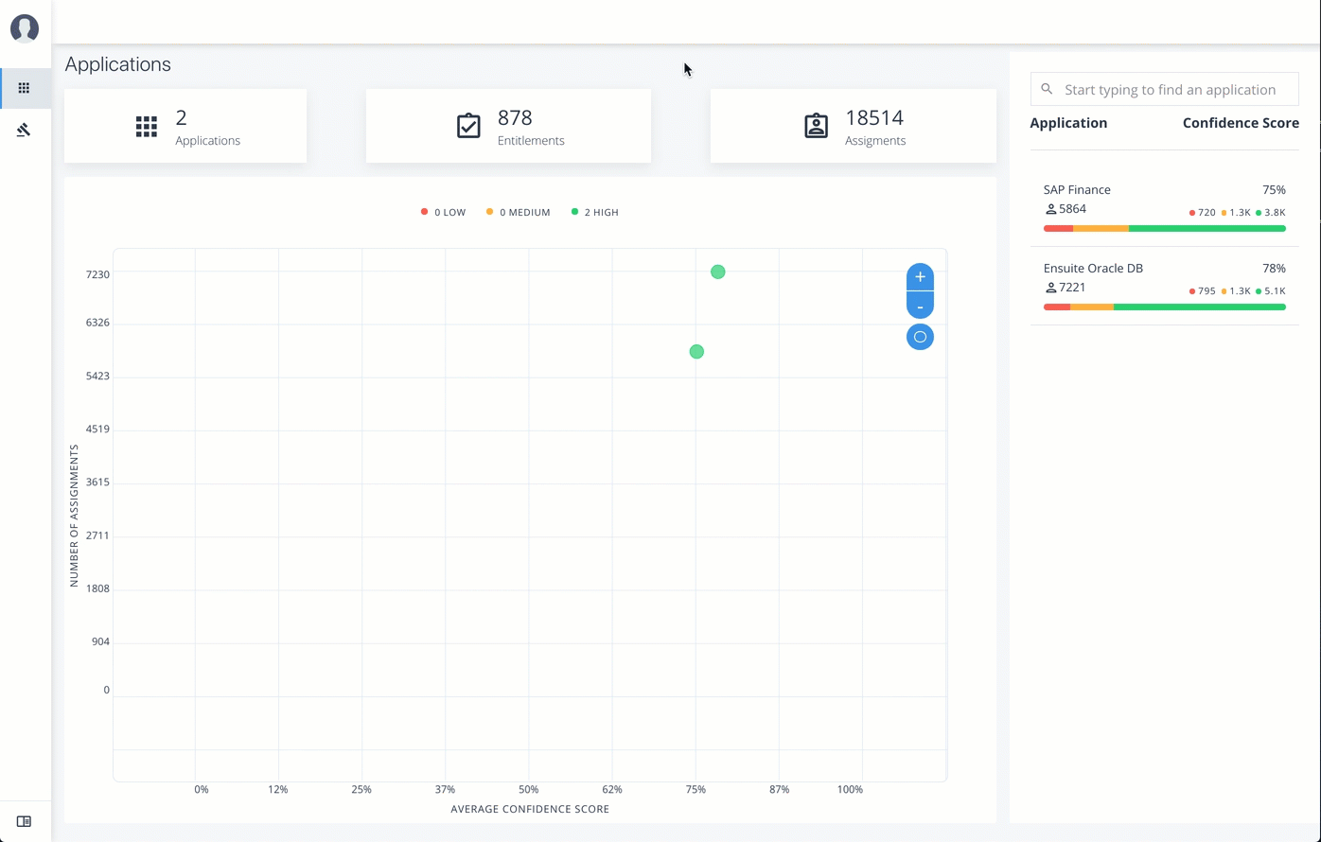Image resolution: width=1321 pixels, height=842 pixels.
Task: Open the gavel rules sidebar icon
Action: pyautogui.click(x=25, y=130)
